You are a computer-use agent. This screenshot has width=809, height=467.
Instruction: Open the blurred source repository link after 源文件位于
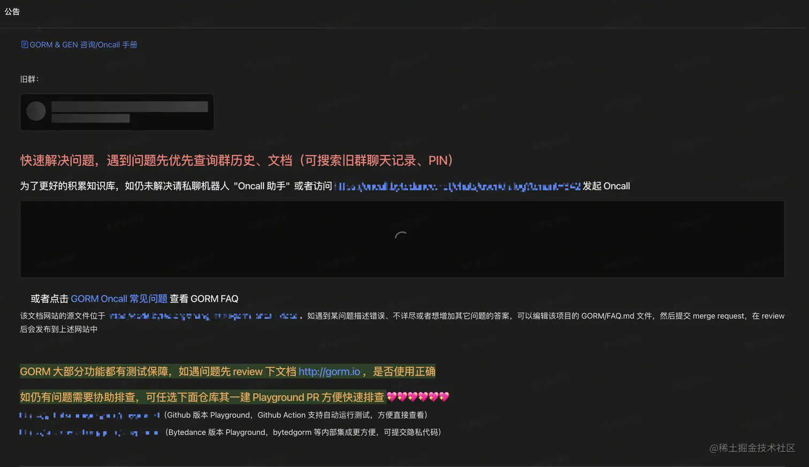tap(203, 316)
